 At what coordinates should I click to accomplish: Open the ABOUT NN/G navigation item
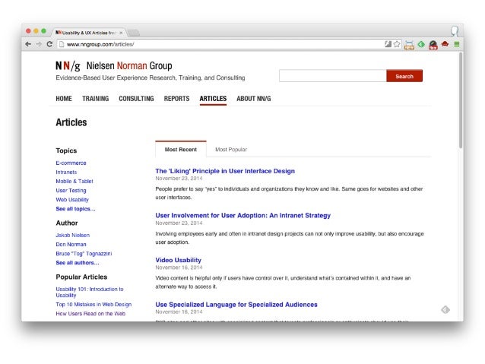254,98
